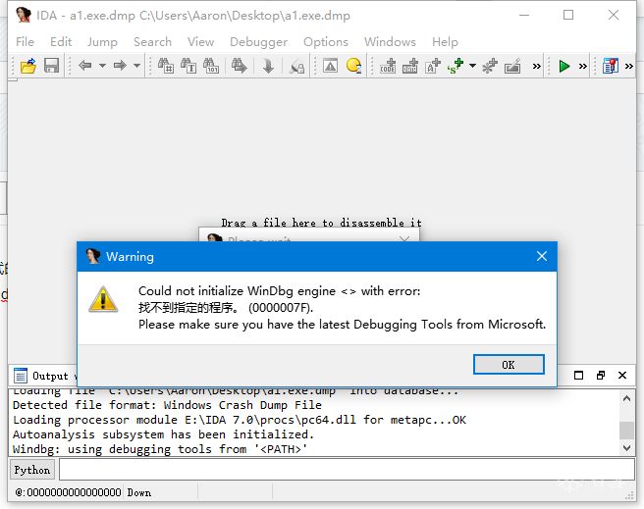The width and height of the screenshot is (644, 509).
Task: Close the Output window panel
Action: click(622, 376)
